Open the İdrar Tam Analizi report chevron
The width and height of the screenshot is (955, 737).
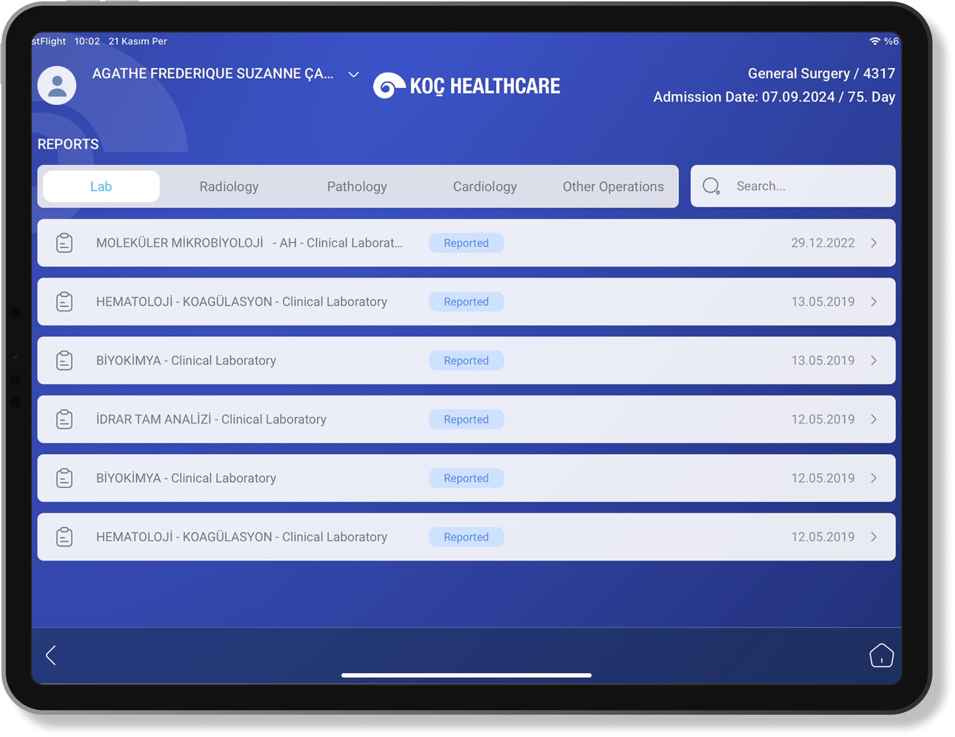pyautogui.click(x=873, y=419)
